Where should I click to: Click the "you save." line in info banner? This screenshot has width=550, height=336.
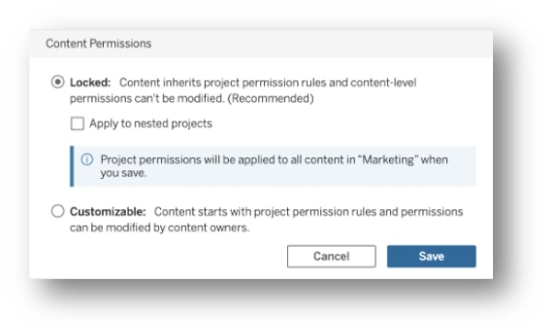pyautogui.click(x=123, y=173)
